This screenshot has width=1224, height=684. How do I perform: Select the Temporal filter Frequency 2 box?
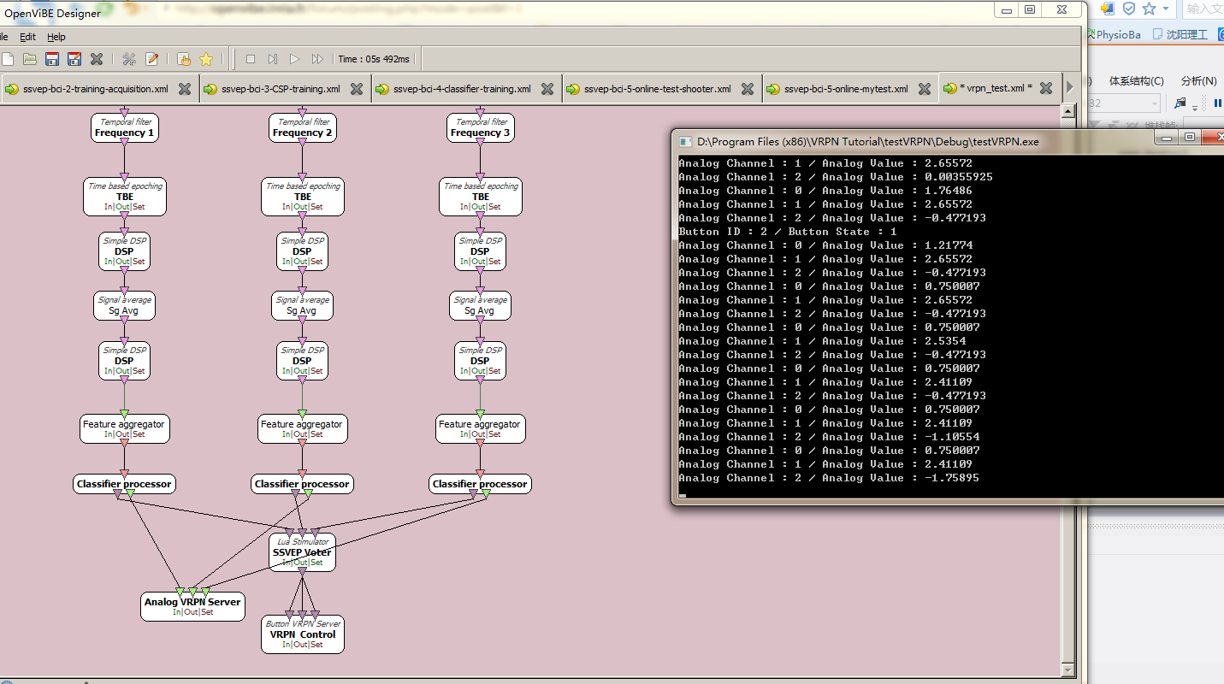pos(303,128)
